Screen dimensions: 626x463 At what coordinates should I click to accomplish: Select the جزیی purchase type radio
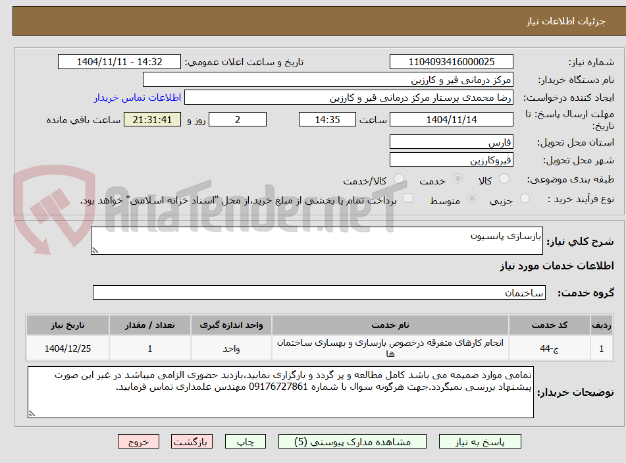click(x=525, y=198)
